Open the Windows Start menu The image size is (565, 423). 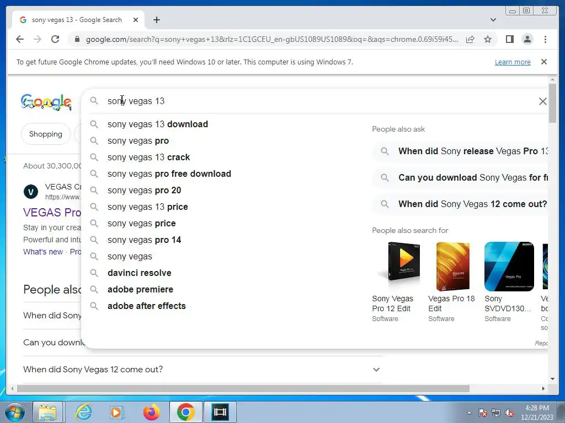pyautogui.click(x=14, y=412)
